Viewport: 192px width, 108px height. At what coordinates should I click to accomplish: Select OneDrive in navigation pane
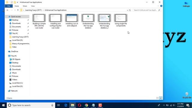tap(14, 51)
